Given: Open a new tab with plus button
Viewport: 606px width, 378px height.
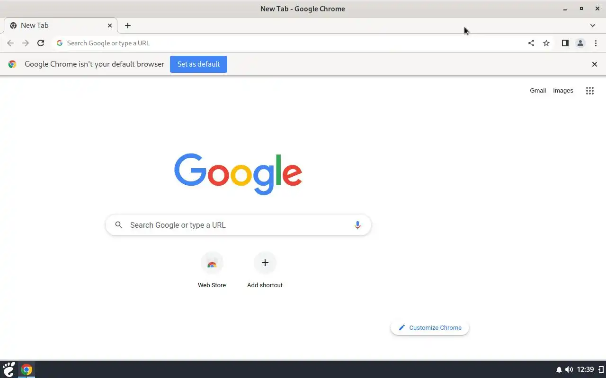Looking at the screenshot, I should point(128,26).
